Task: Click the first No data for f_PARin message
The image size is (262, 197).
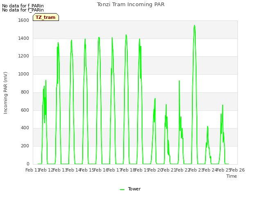Action: tap(23, 6)
